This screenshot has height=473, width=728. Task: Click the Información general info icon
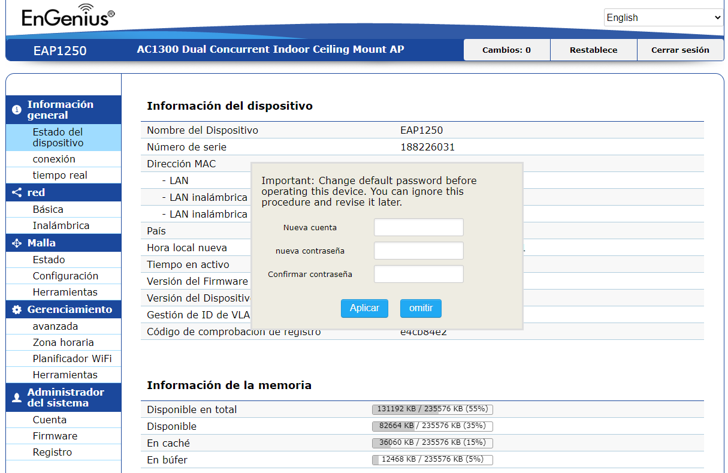point(17,110)
